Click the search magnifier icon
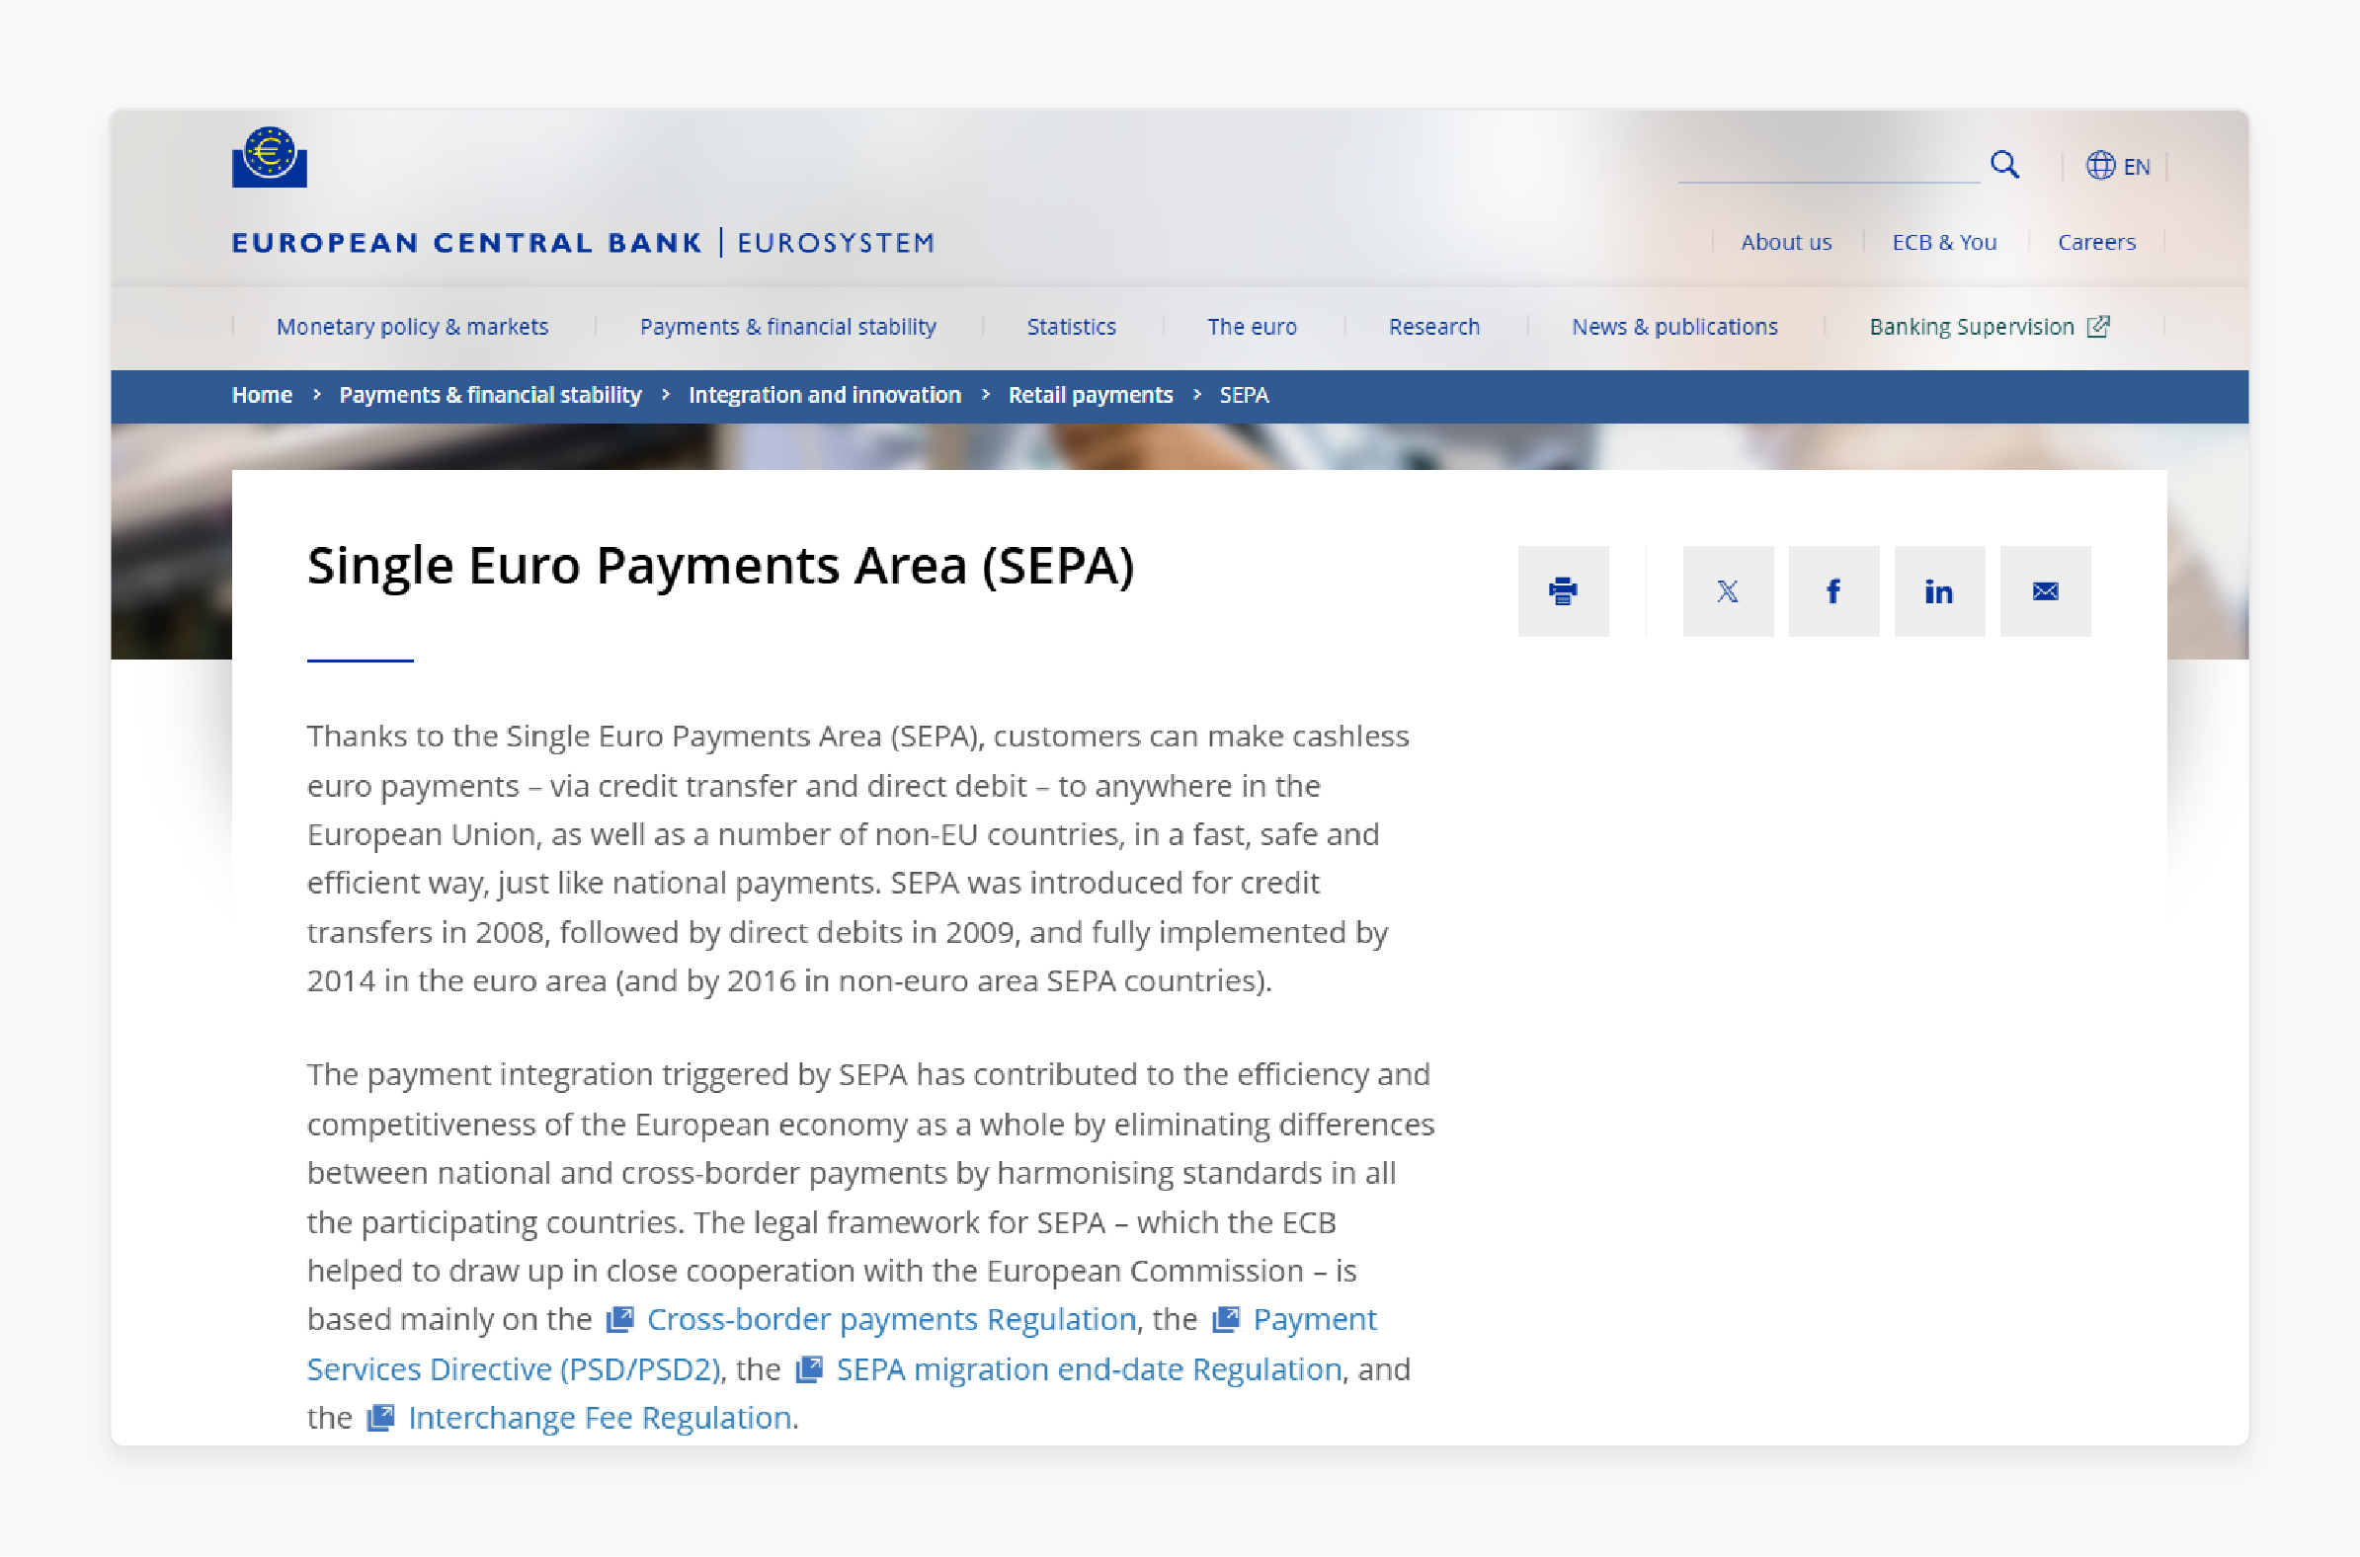 (x=2004, y=165)
